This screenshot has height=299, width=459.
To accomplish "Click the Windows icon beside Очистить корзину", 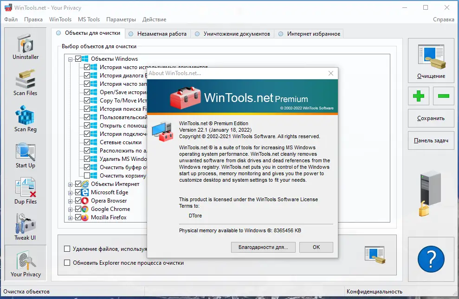I will (94, 176).
